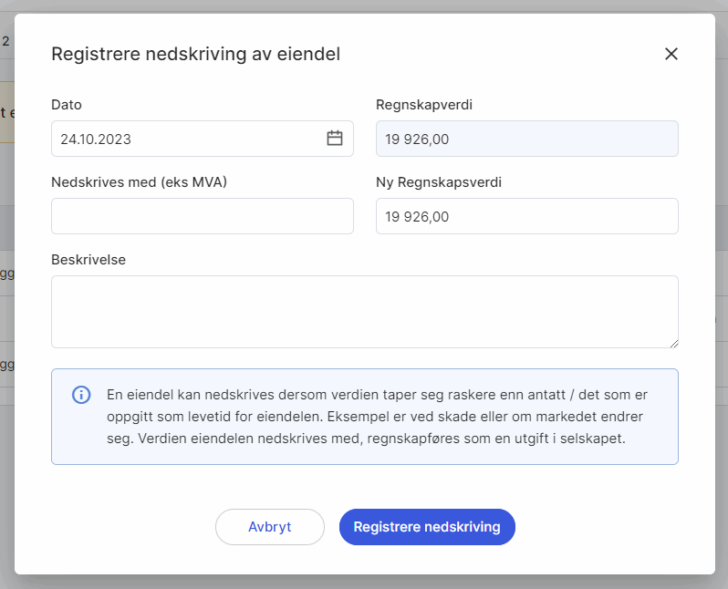
Task: Click the Regnskapverdi label
Action: coord(424,105)
